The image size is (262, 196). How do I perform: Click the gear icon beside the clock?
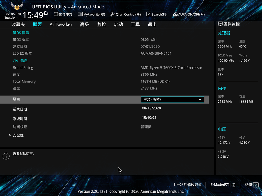point(46,13)
